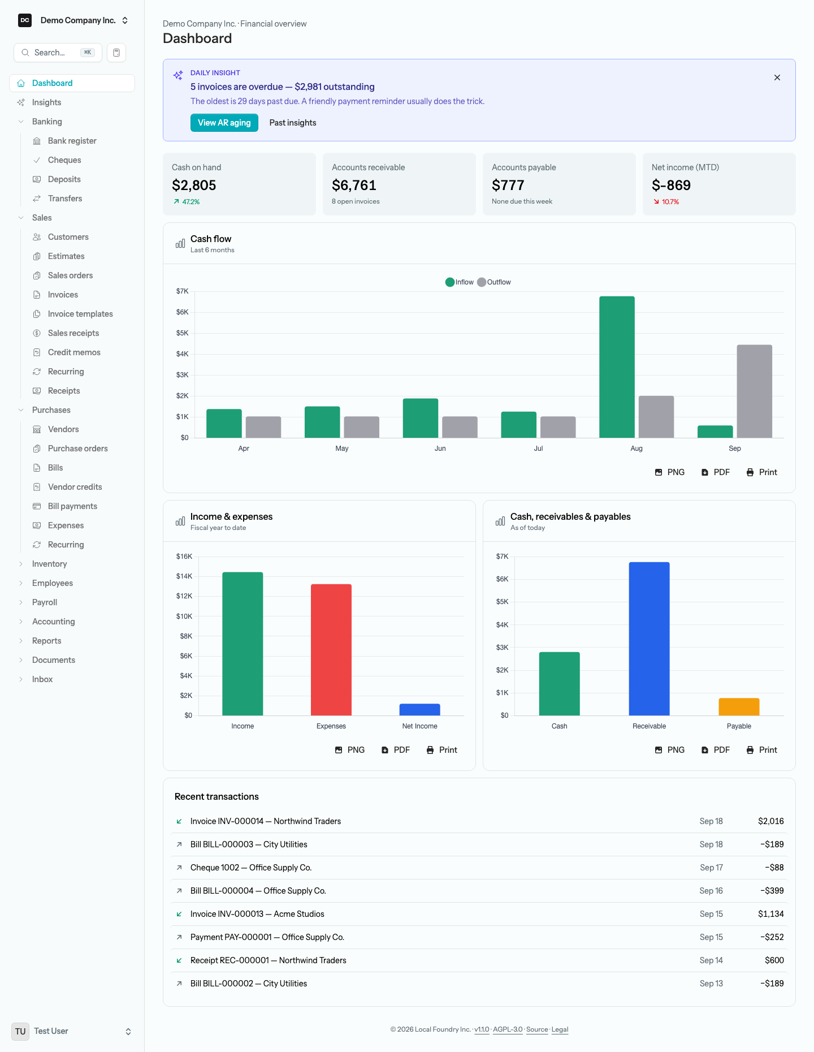Export Income & expenses chart as PNG
The height and width of the screenshot is (1052, 814).
point(350,750)
